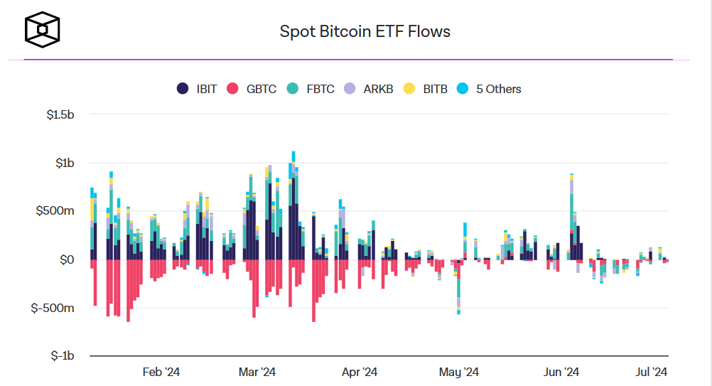Image resolution: width=712 pixels, height=386 pixels.
Task: Toggle the 5 Others blue legend dot
Action: point(463,89)
